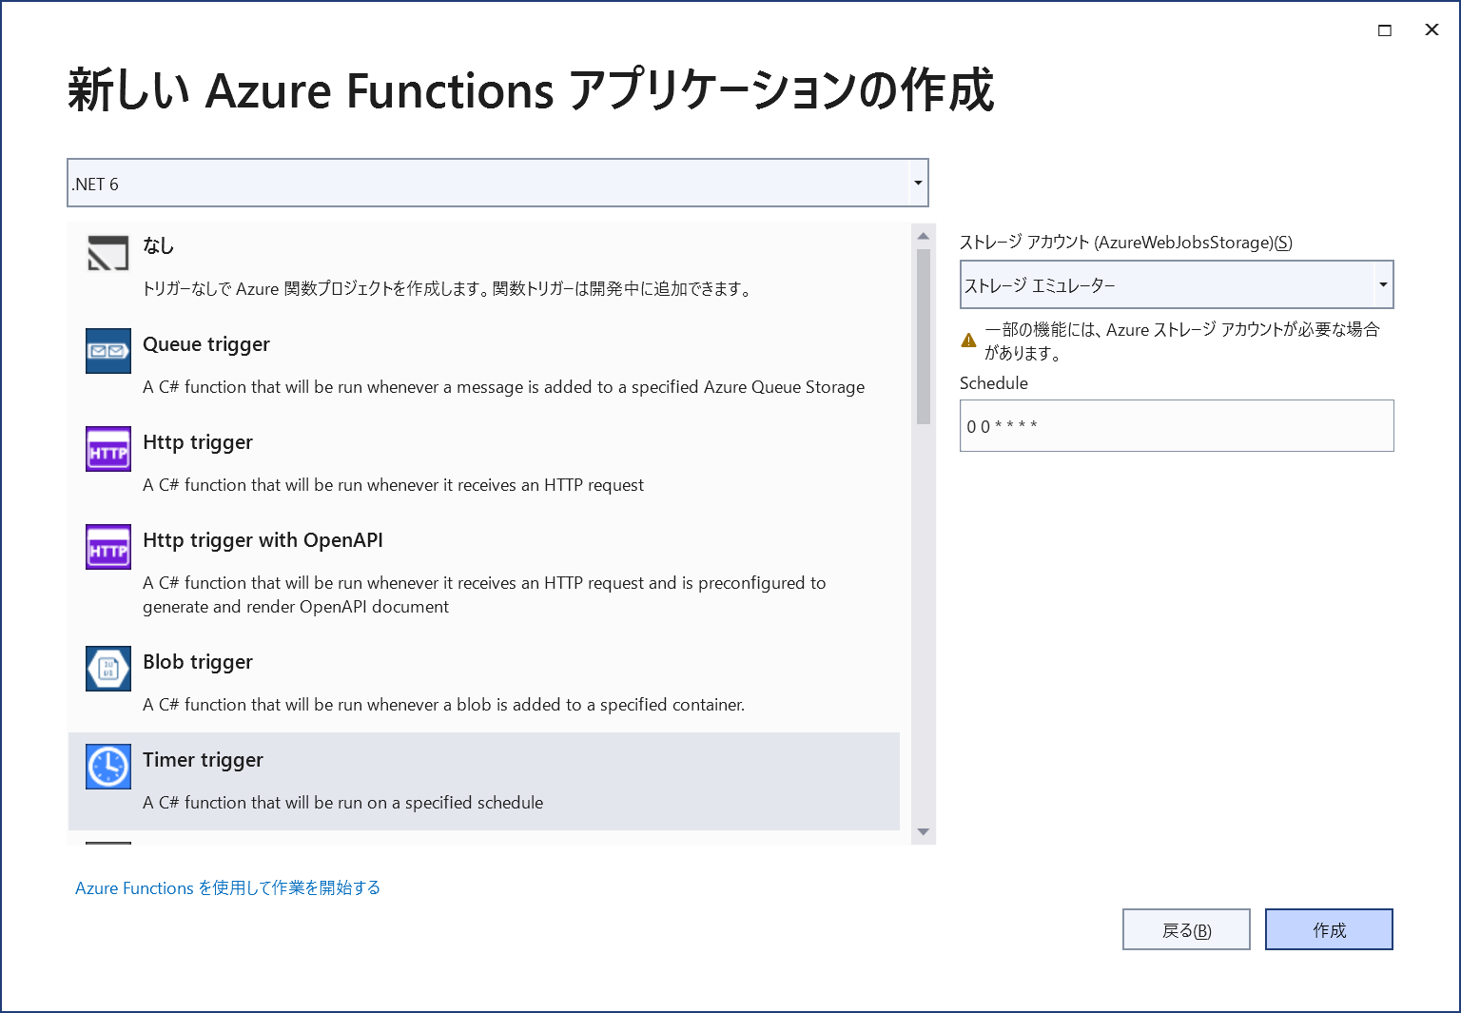Click the Http trigger purple icon
The height and width of the screenshot is (1013, 1461).
[107, 449]
